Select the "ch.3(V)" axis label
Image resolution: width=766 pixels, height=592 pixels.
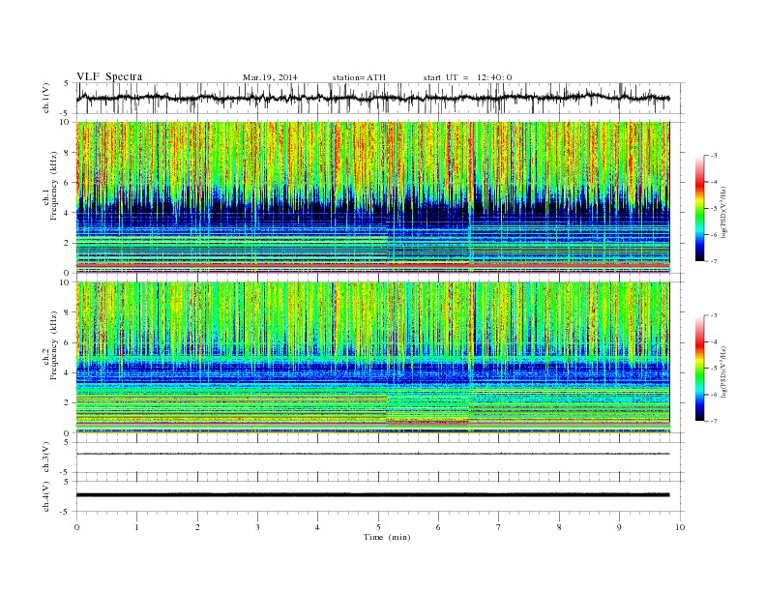(x=46, y=457)
